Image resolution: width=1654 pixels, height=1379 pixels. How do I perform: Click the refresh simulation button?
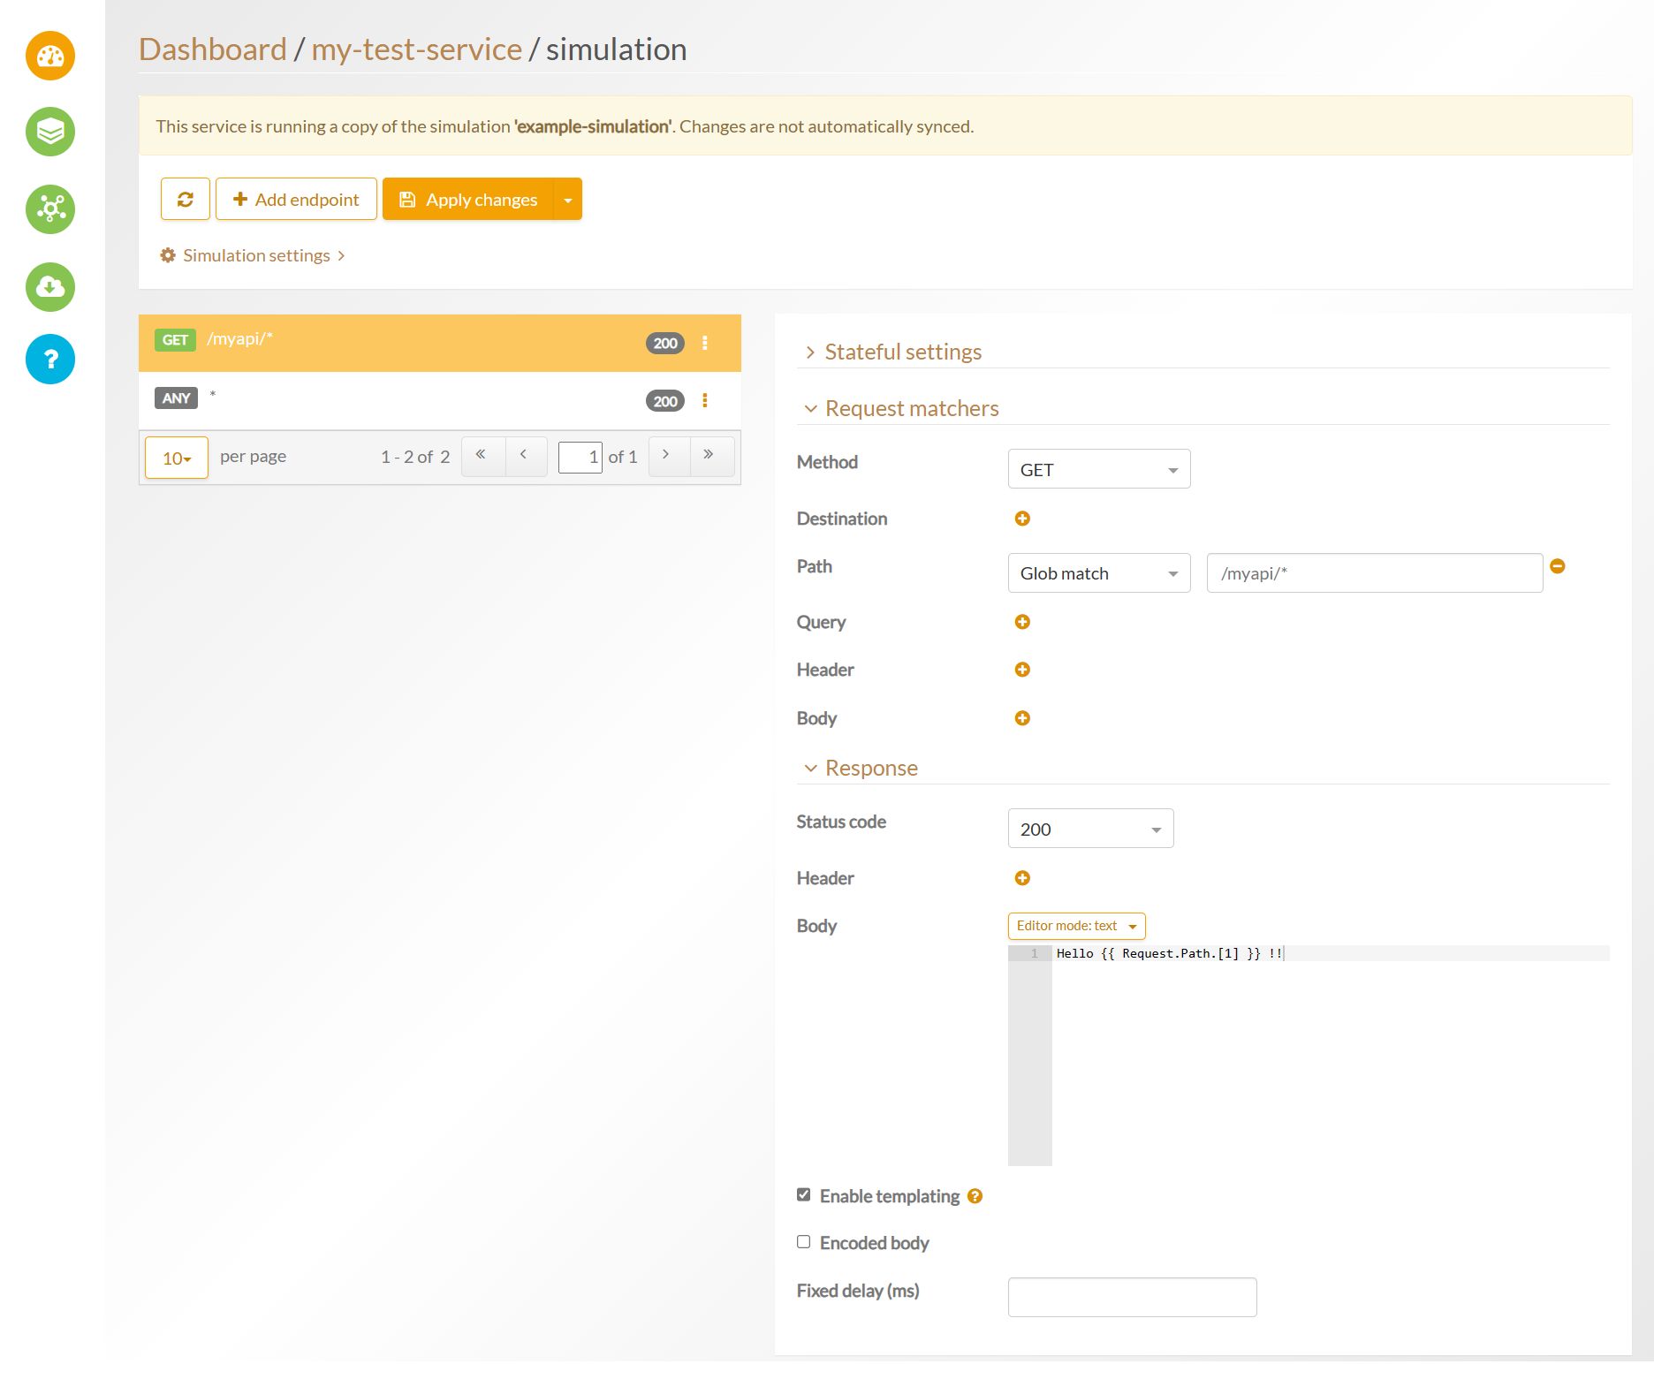(x=186, y=200)
